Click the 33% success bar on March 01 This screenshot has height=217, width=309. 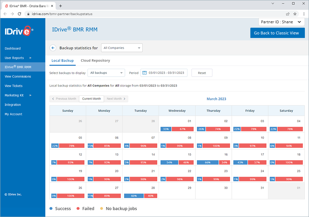coord(166,129)
